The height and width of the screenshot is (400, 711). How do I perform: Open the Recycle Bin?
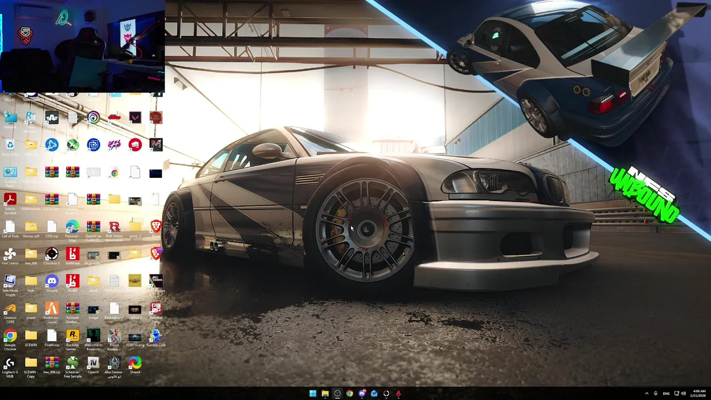point(10,147)
